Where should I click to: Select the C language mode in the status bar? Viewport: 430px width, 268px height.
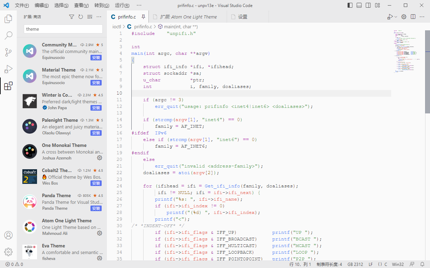(x=386, y=265)
